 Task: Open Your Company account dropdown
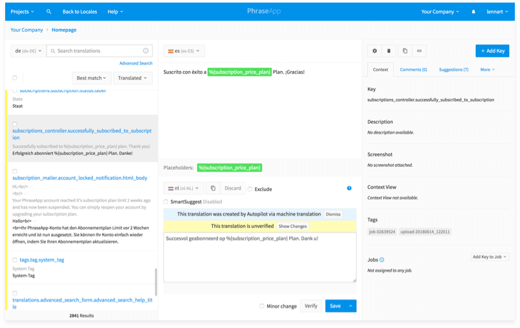440,12
